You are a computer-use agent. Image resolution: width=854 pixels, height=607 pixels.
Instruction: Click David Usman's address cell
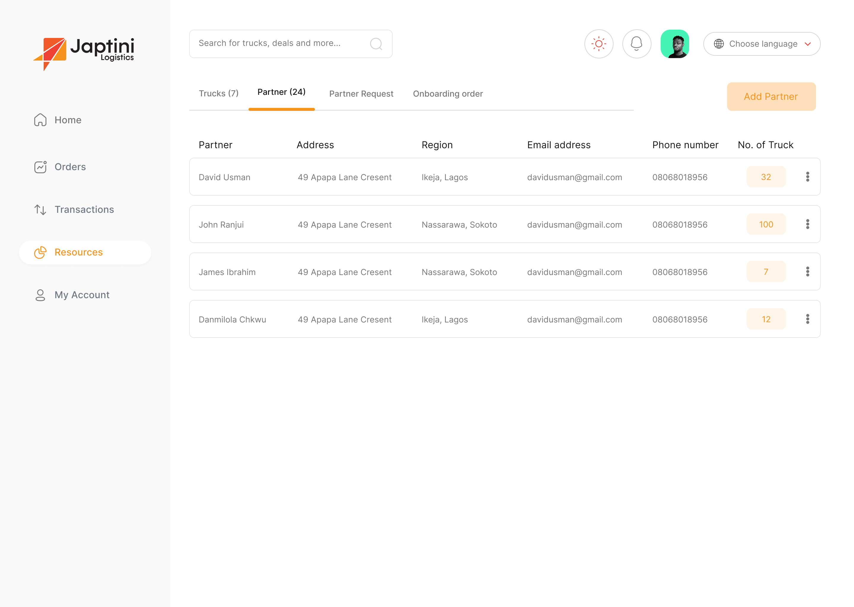pyautogui.click(x=344, y=177)
